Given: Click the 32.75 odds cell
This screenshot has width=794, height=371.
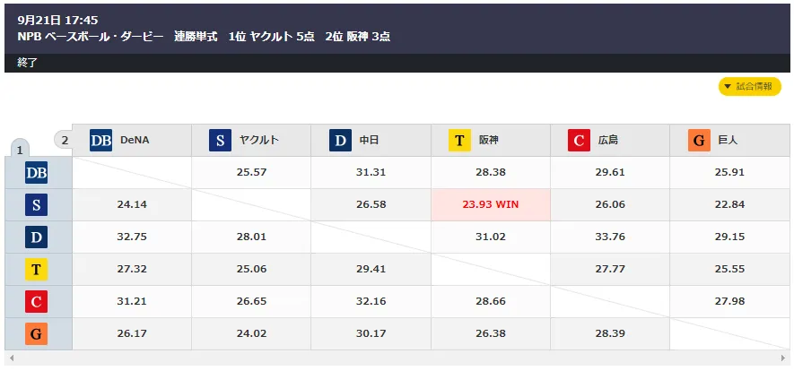Looking at the screenshot, I should click(132, 237).
